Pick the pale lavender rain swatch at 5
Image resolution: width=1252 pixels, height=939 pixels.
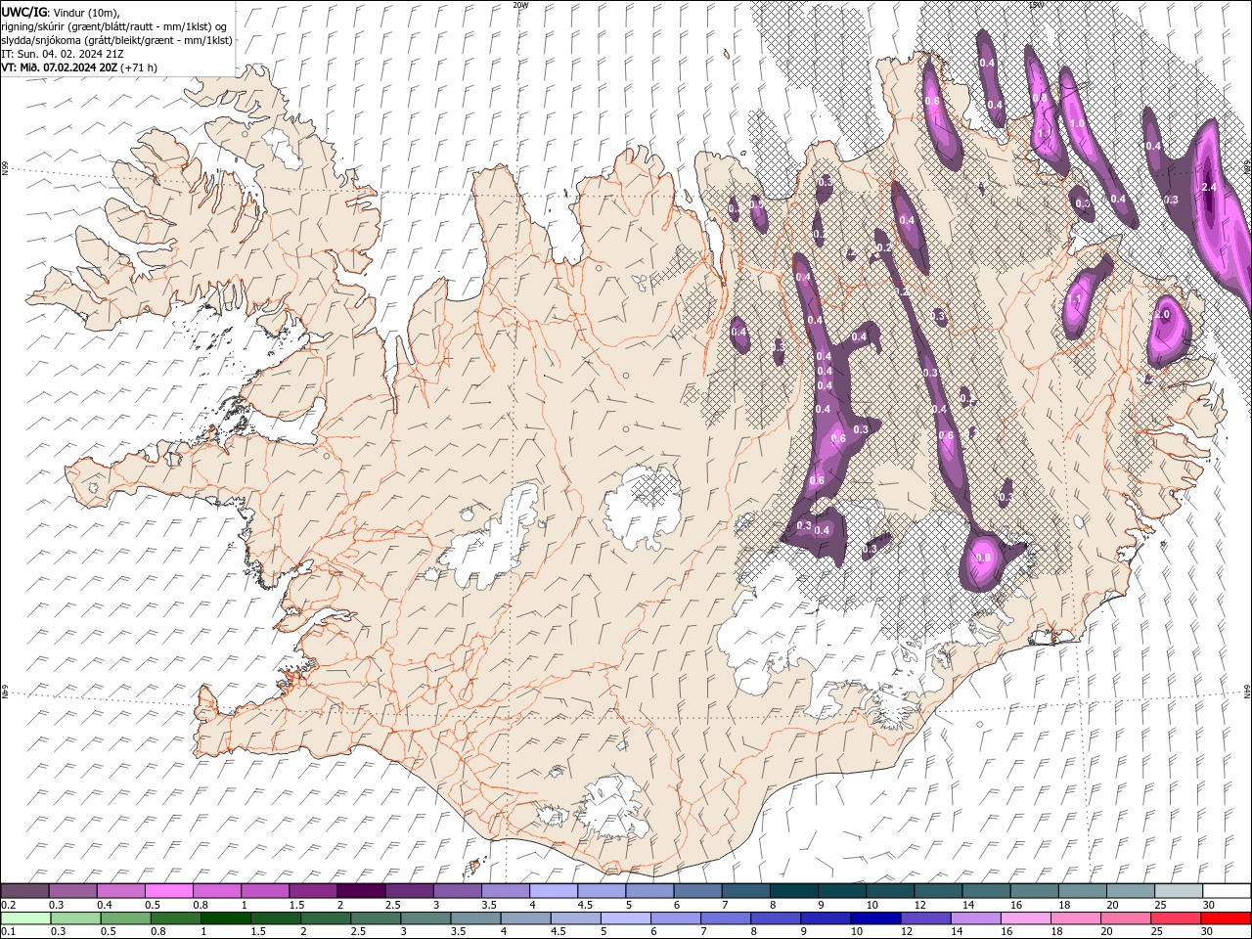point(625,918)
